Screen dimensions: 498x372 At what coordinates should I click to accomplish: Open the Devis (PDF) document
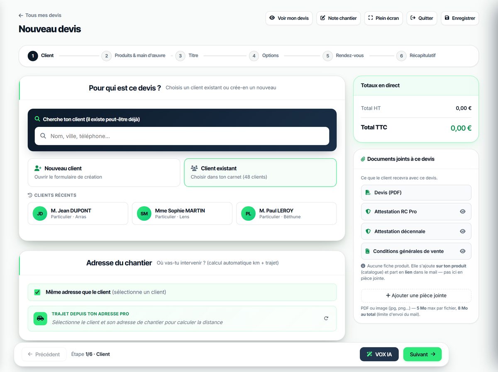[416, 192]
